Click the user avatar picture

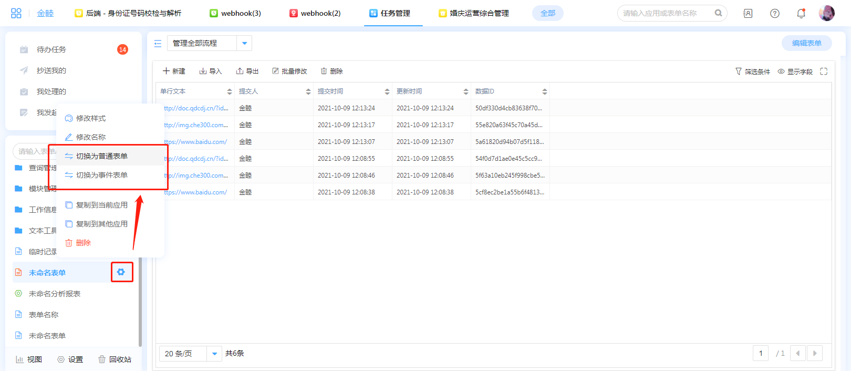(x=826, y=13)
